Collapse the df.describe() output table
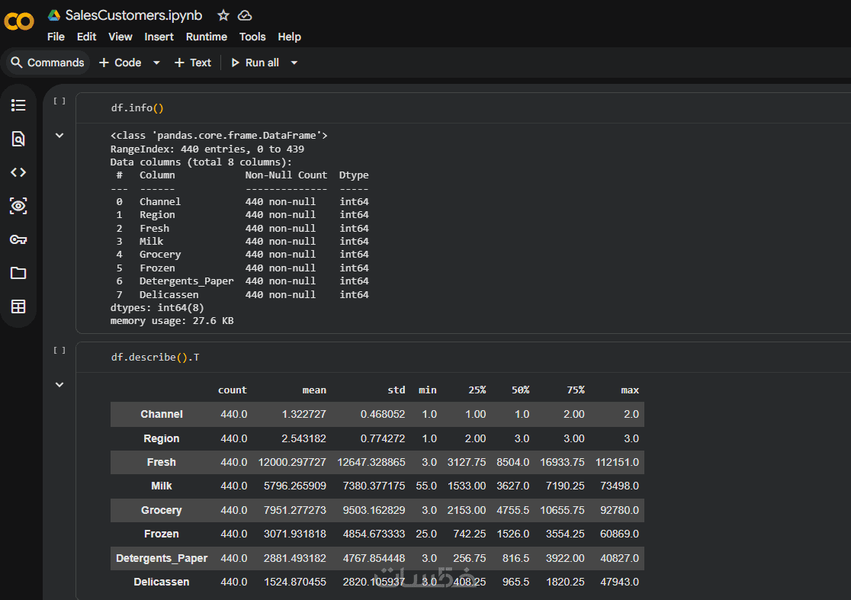This screenshot has height=600, width=851. [x=59, y=385]
